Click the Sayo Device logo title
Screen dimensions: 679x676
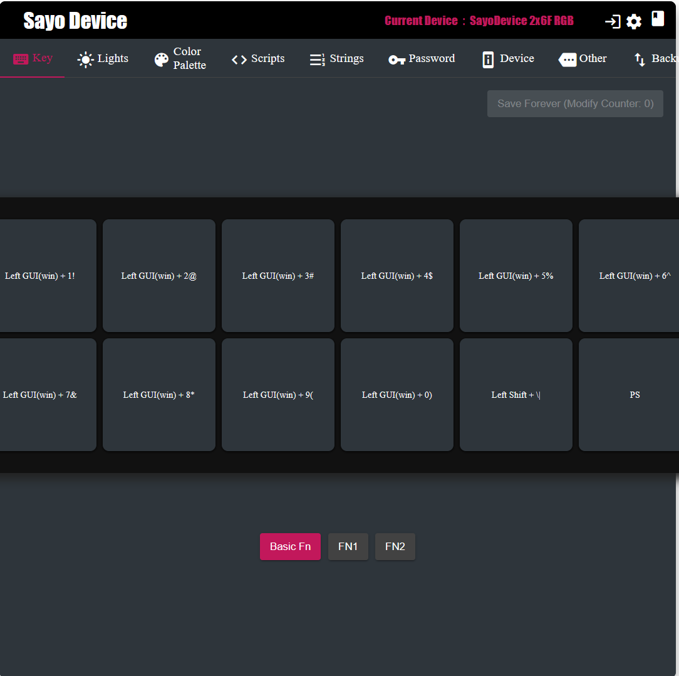[75, 21]
